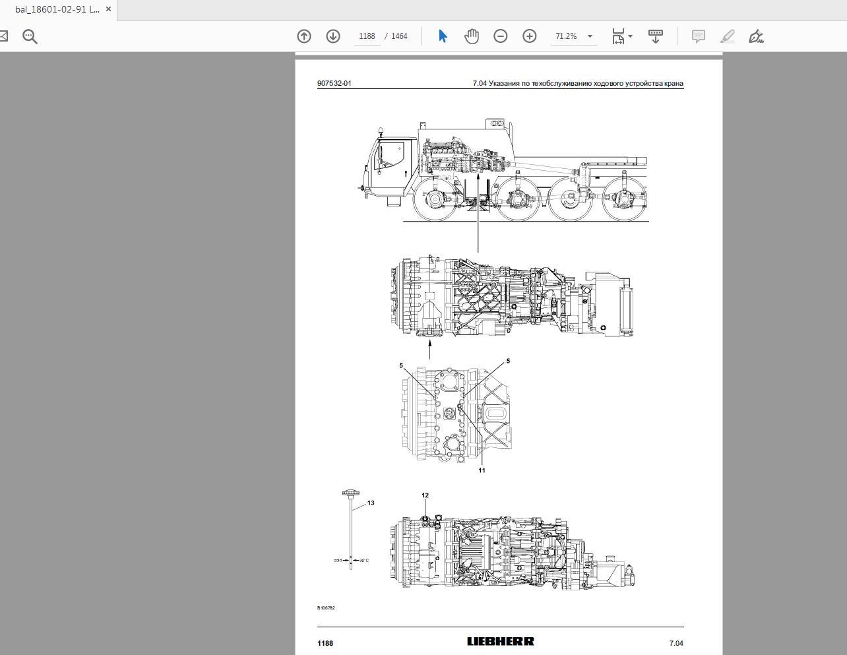
Task: Zoom out with the minus button
Action: coord(501,36)
